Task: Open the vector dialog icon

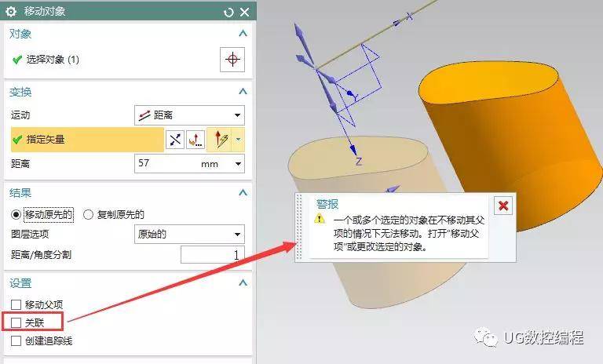Action: click(196, 140)
